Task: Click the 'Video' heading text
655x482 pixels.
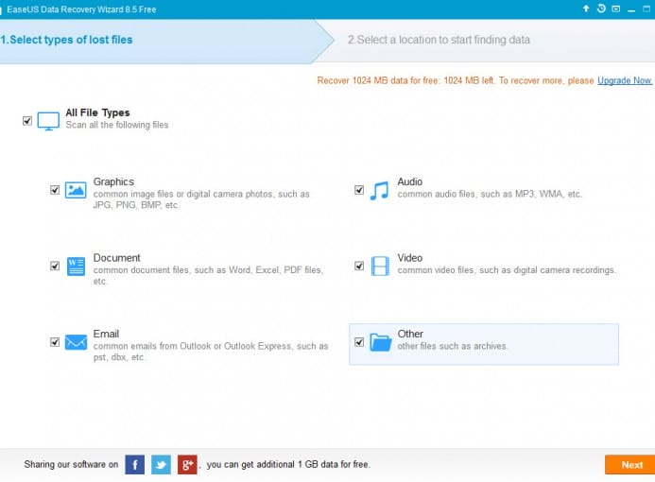Action: point(410,258)
